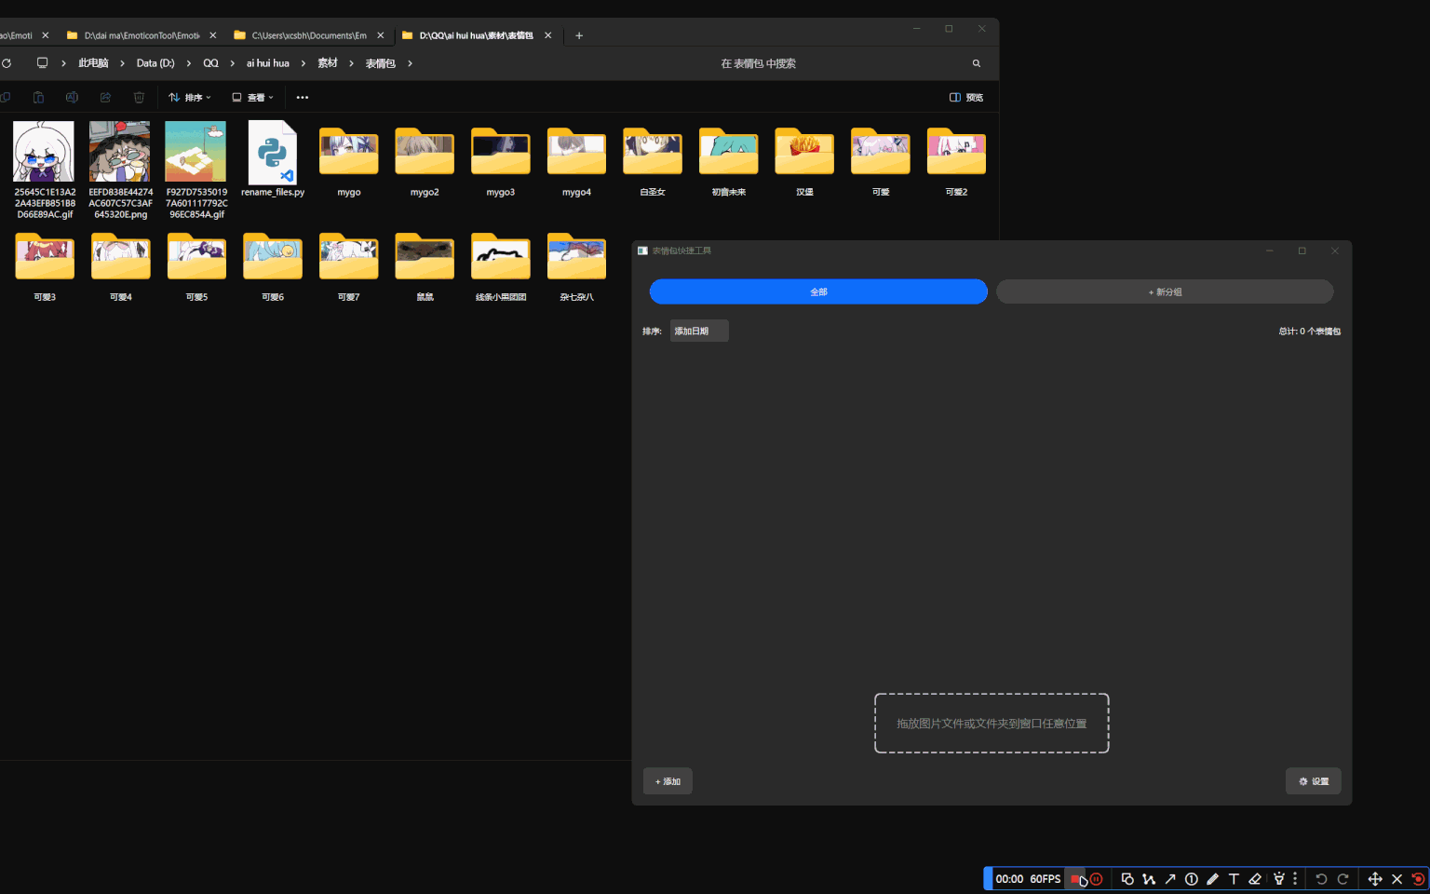The width and height of the screenshot is (1430, 894).
Task: Select the numbered step marker tool
Action: [1192, 879]
